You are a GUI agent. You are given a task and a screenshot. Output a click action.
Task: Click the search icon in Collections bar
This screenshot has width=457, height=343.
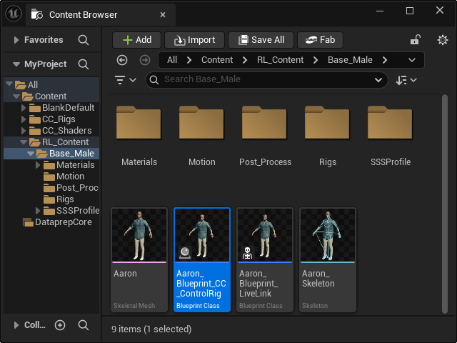(x=84, y=325)
